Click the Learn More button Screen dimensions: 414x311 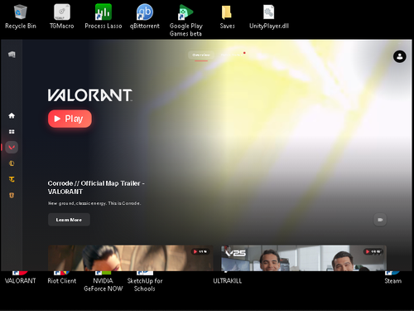point(69,220)
